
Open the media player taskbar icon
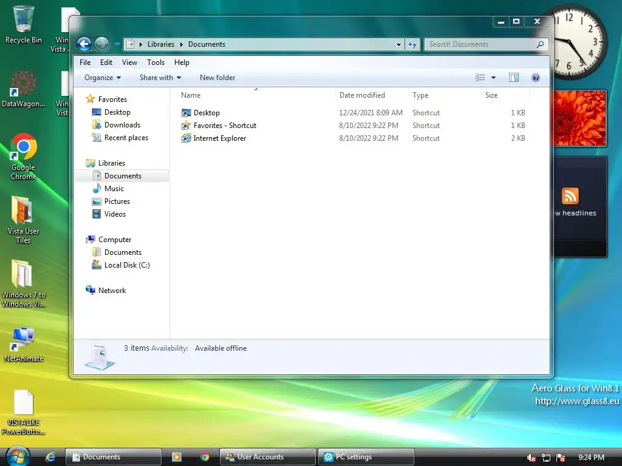(177, 457)
